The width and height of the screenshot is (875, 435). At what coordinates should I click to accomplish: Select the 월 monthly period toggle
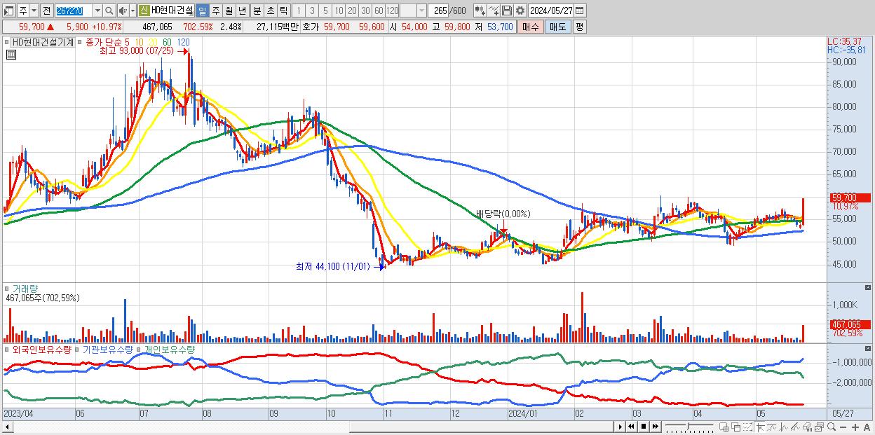[x=229, y=11]
